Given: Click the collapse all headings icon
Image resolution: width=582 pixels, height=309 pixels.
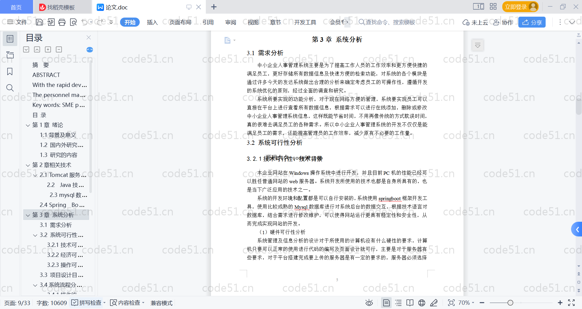Looking at the screenshot, I should (37, 49).
